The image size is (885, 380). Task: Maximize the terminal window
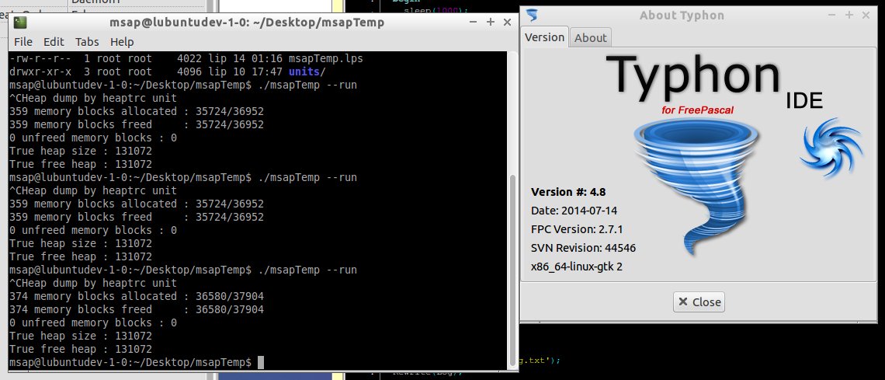(490, 22)
